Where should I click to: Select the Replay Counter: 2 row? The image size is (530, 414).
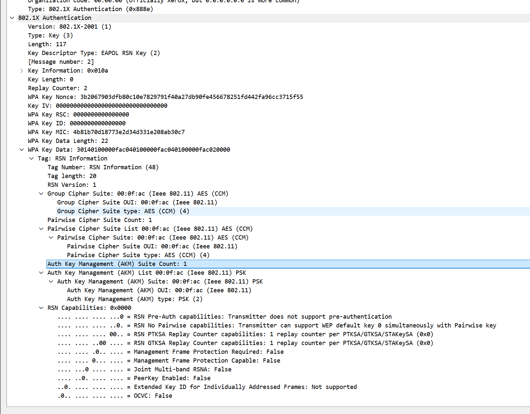pyautogui.click(x=58, y=88)
